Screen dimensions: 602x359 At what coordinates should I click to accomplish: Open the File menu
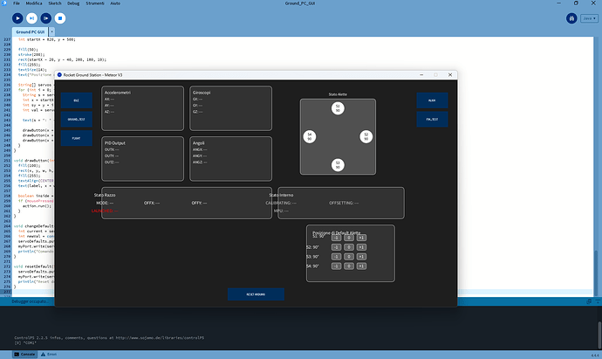(x=17, y=3)
